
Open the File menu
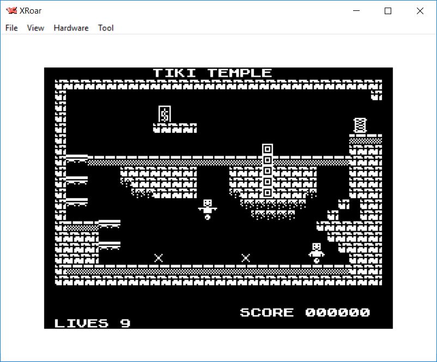pos(11,28)
